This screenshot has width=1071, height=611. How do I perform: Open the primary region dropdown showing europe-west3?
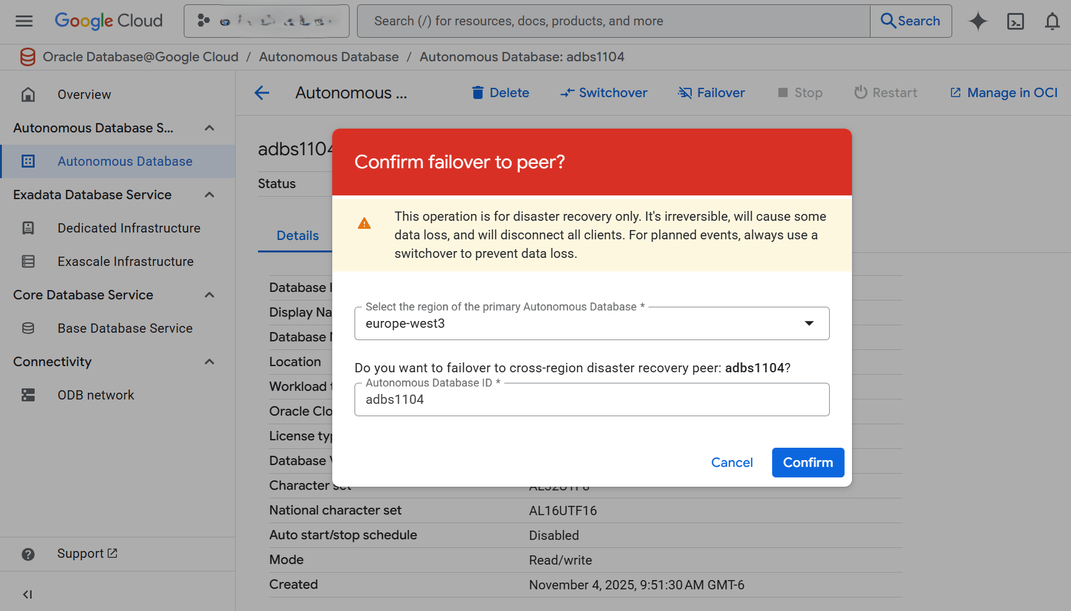tap(809, 323)
